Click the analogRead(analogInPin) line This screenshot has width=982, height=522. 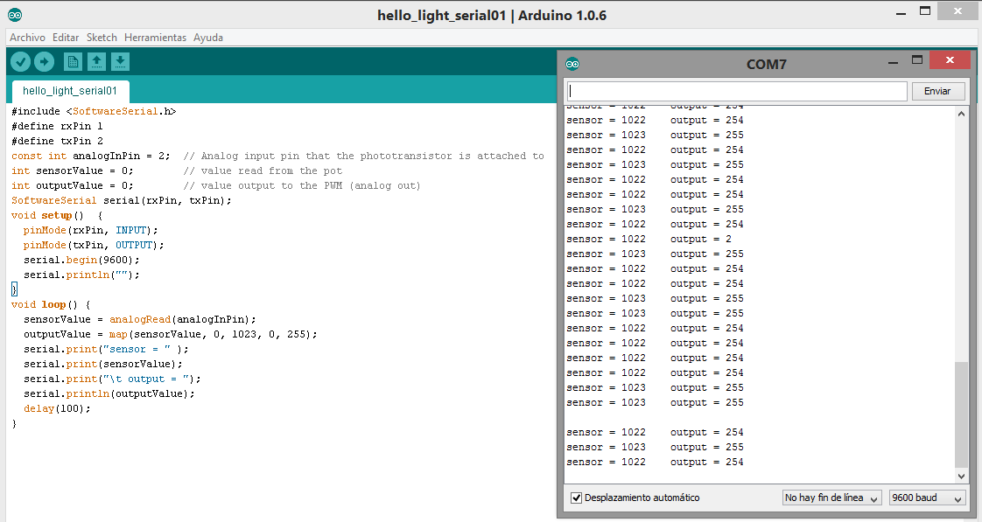(x=140, y=320)
